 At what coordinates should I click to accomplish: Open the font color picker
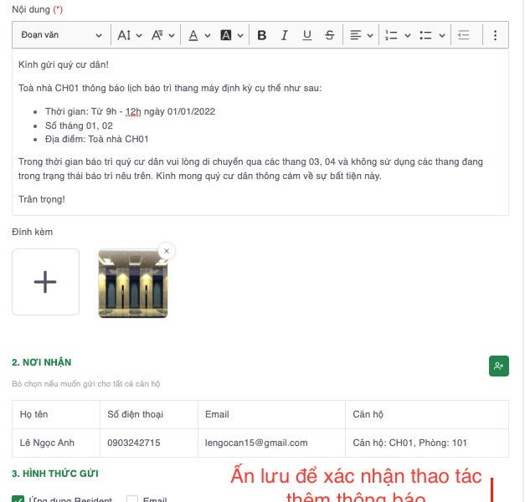point(198,35)
